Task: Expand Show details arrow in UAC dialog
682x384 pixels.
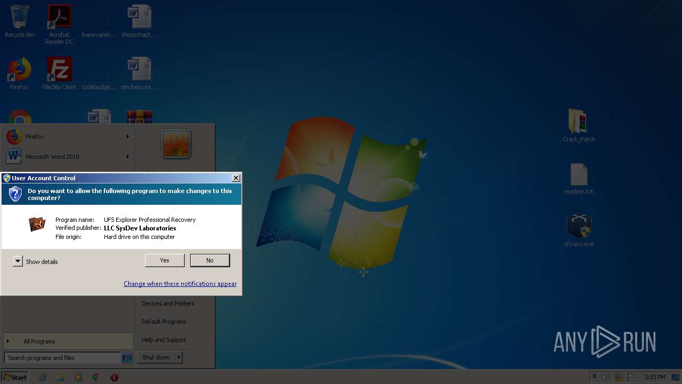Action: tap(18, 261)
